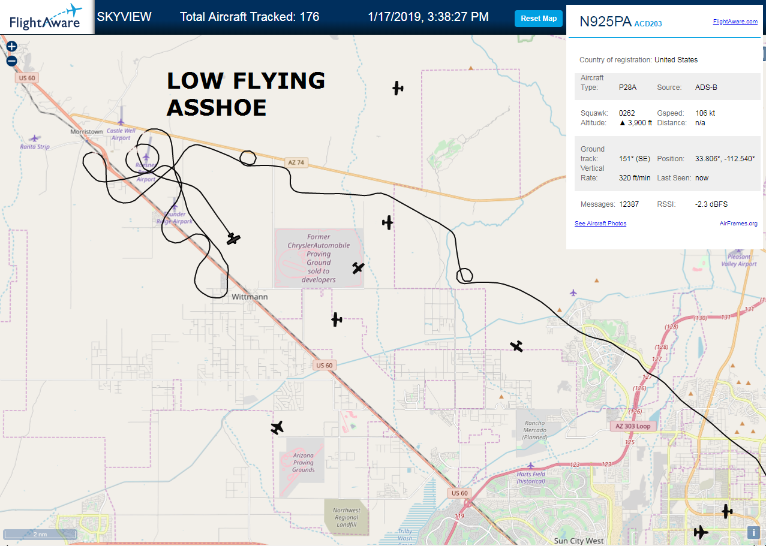Zoom in with the plus button

pyautogui.click(x=12, y=46)
